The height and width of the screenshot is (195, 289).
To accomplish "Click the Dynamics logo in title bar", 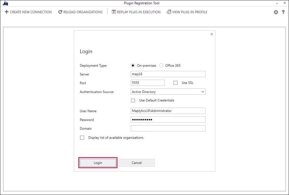I will point(6,3).
